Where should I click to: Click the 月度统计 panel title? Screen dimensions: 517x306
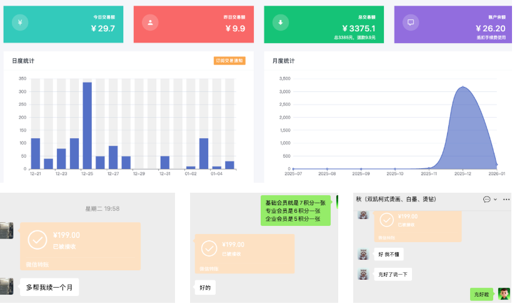click(284, 61)
